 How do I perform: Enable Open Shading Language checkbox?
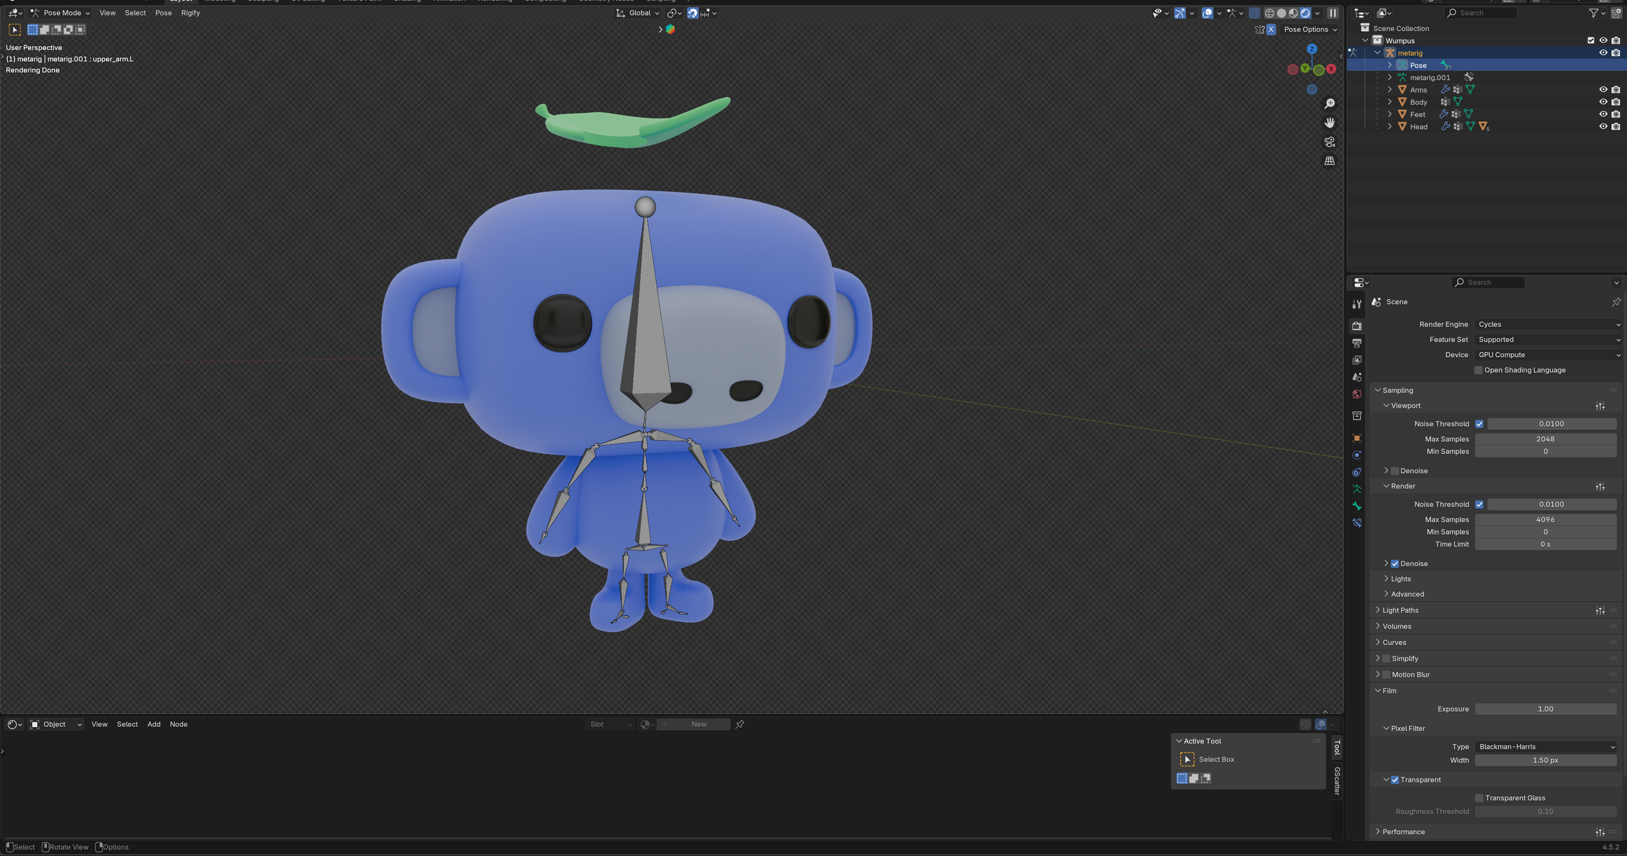1479,370
